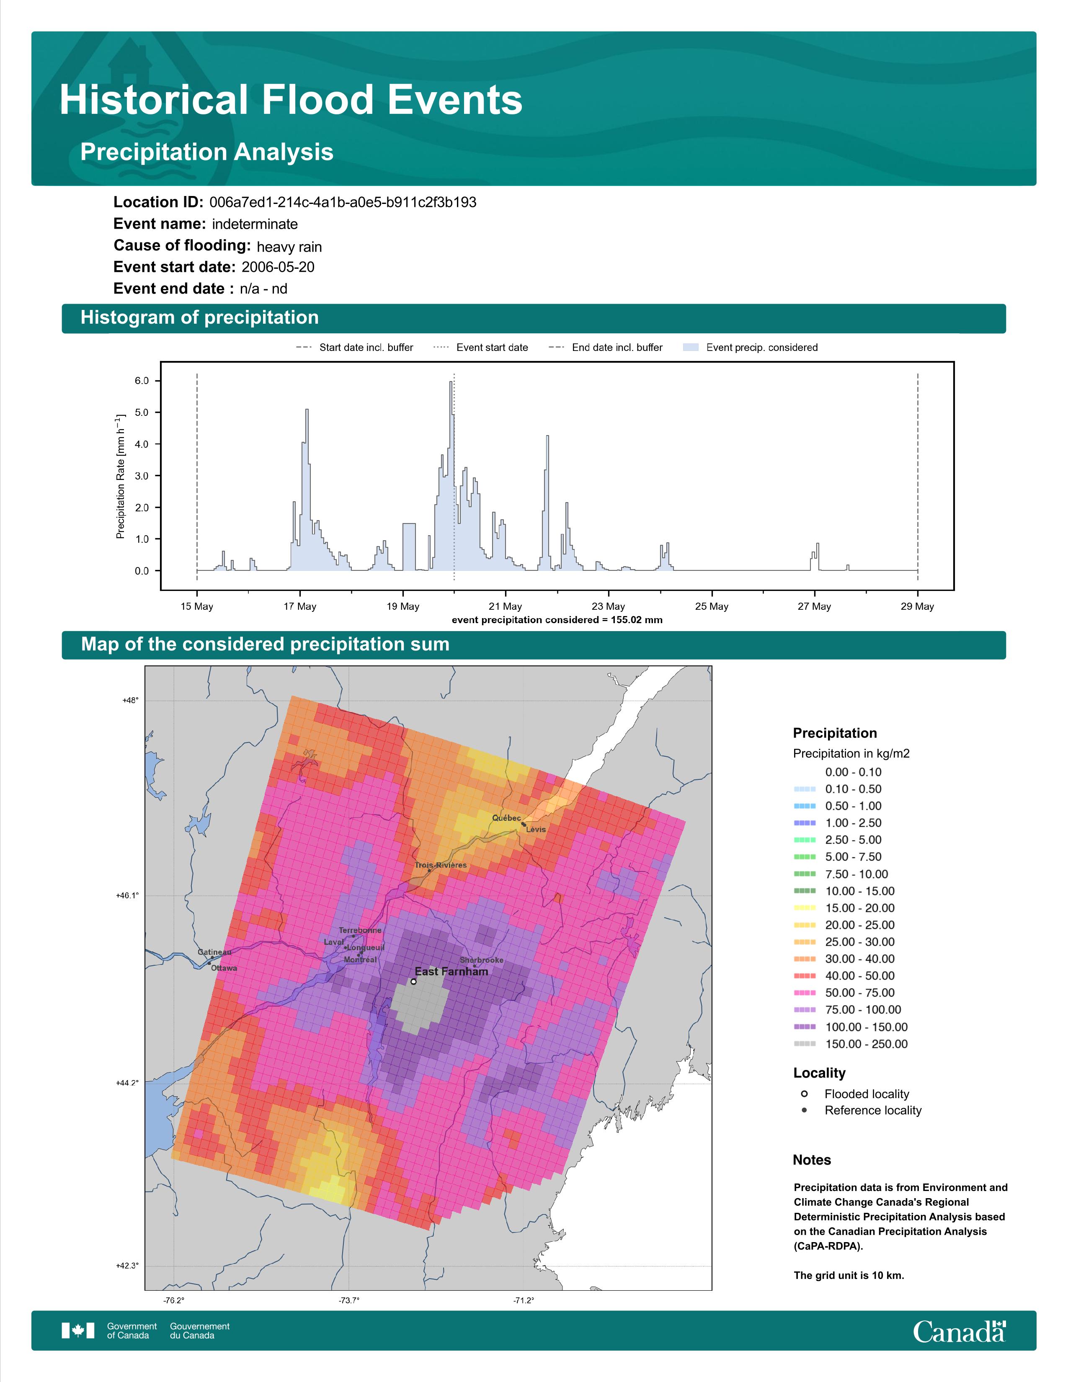This screenshot has width=1068, height=1382.
Task: Click the event start date 2006-05-20
Action: click(278, 267)
